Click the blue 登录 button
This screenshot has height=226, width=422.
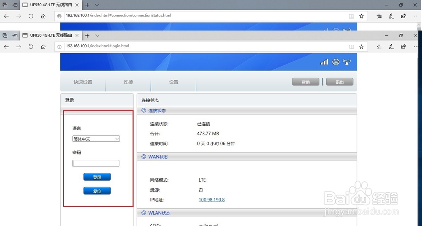click(97, 177)
